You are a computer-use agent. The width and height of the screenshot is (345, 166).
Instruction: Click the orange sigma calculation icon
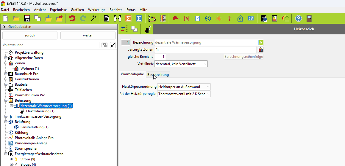point(128,18)
